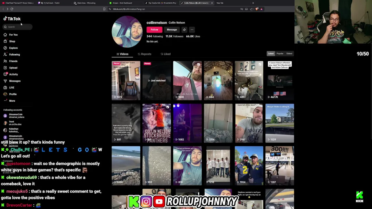Open the 344 Following list
Image resolution: width=372 pixels, height=209 pixels.
click(155, 36)
